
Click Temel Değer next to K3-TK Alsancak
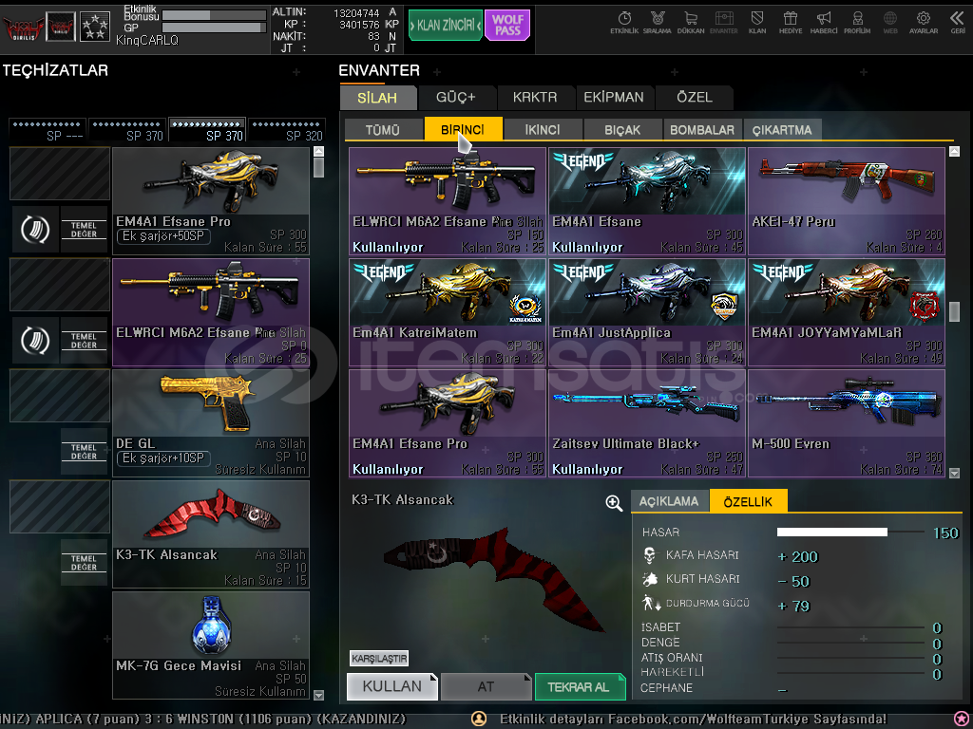tap(84, 562)
